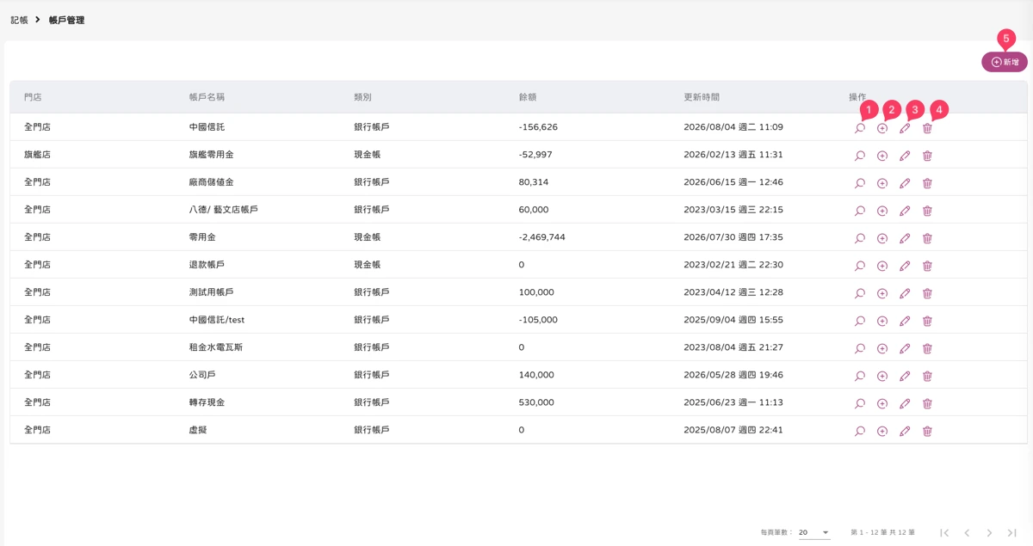View details of 虛擬 account
1033x546 pixels.
click(x=860, y=431)
